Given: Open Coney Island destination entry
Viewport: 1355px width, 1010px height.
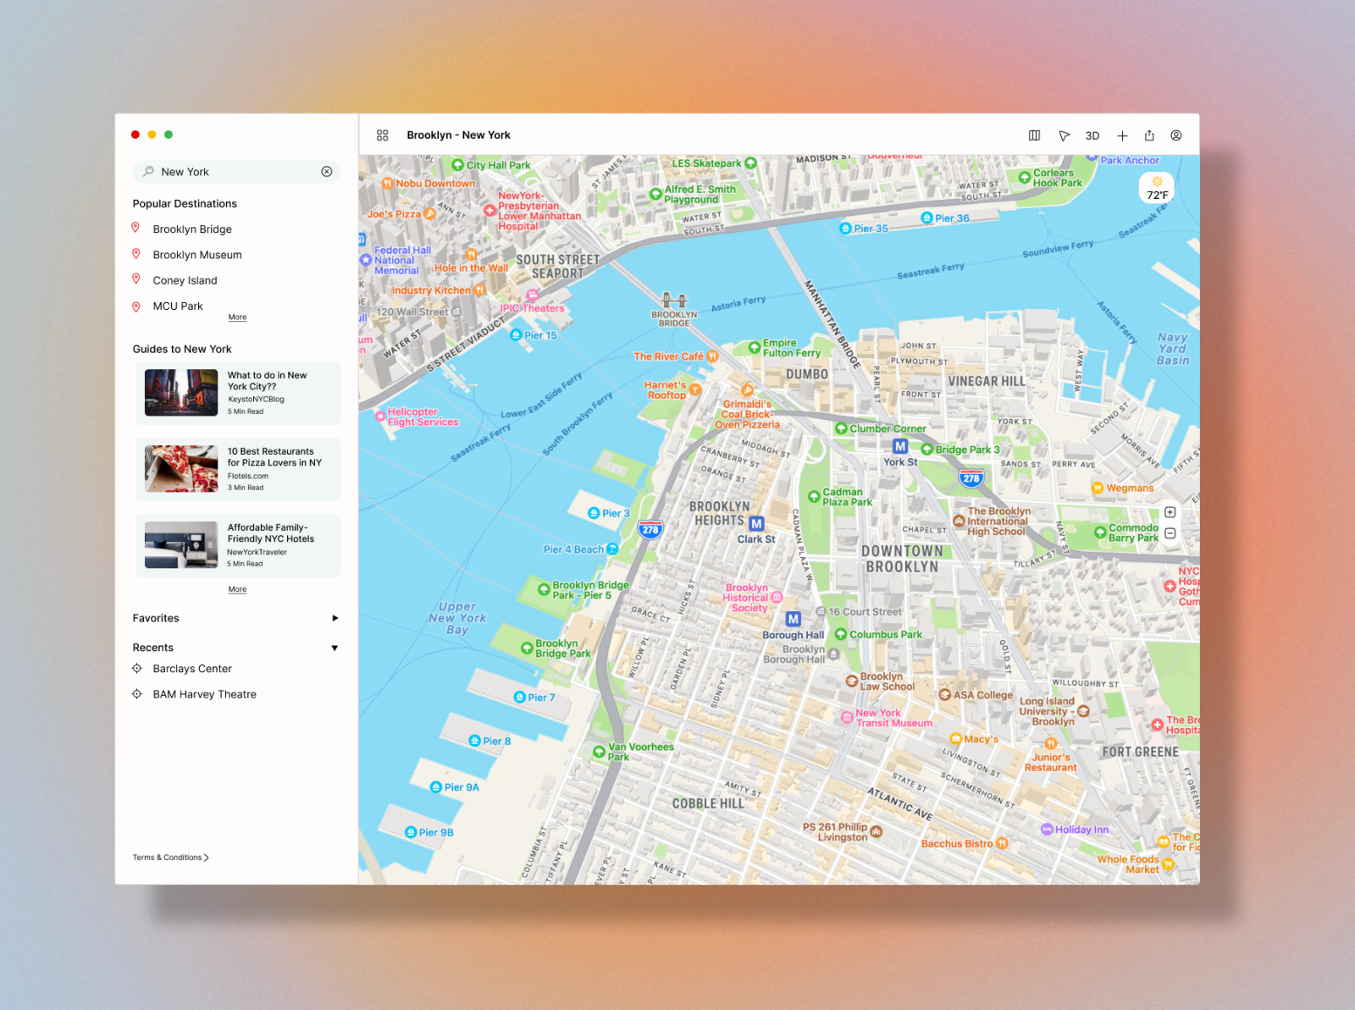Looking at the screenshot, I should tap(185, 280).
